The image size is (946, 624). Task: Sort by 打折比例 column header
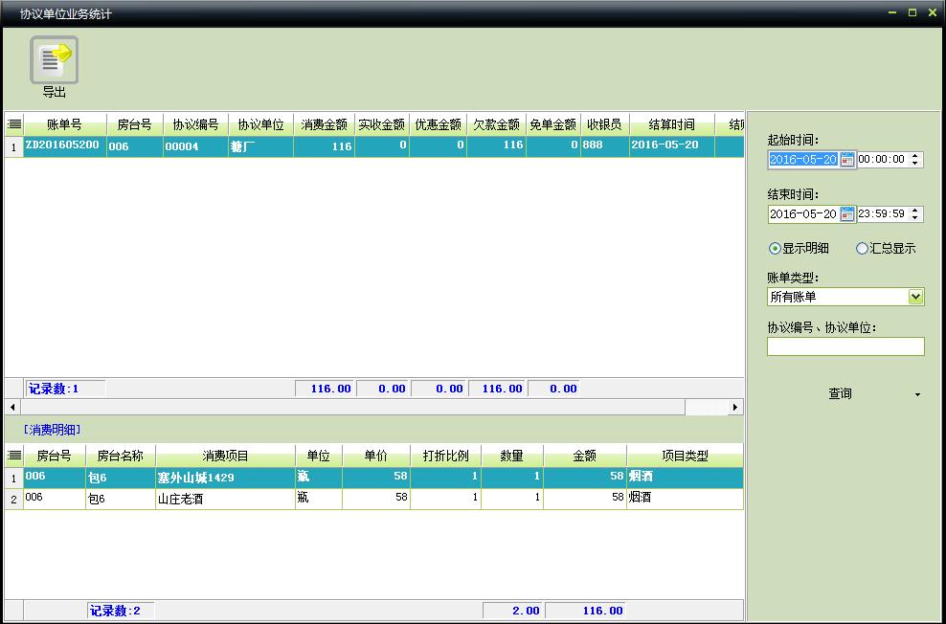point(446,456)
